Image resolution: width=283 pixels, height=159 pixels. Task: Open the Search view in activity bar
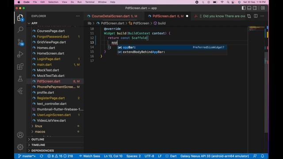pyautogui.click(x=20, y=29)
